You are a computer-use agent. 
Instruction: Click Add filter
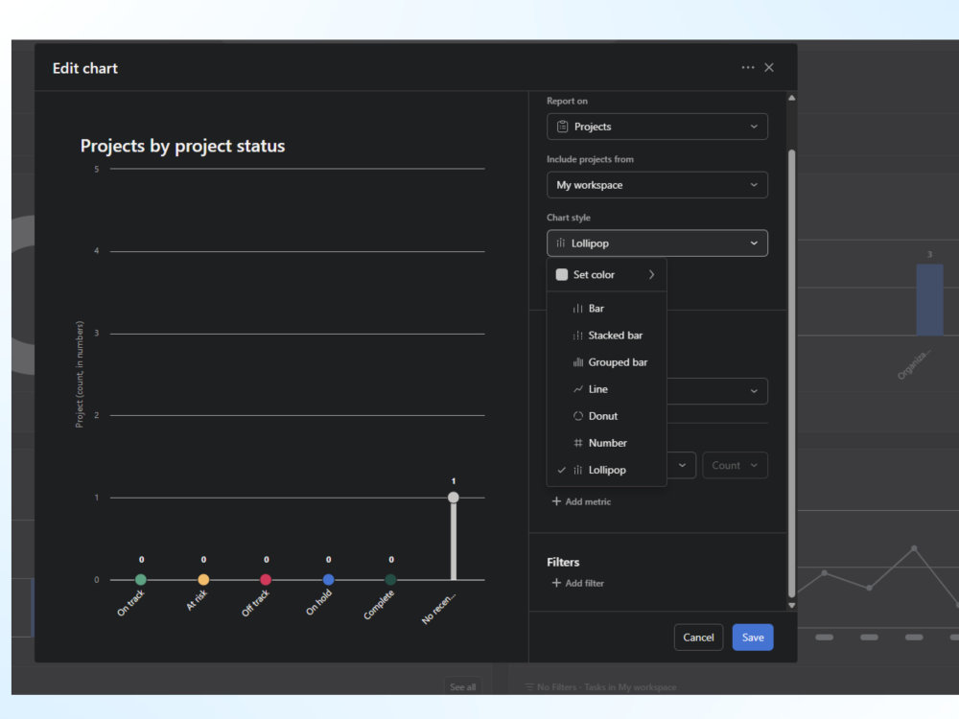tap(578, 583)
